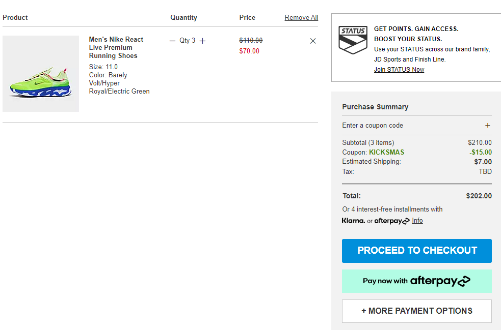Click the Purchase Summary heading
501x330 pixels.
(375, 107)
